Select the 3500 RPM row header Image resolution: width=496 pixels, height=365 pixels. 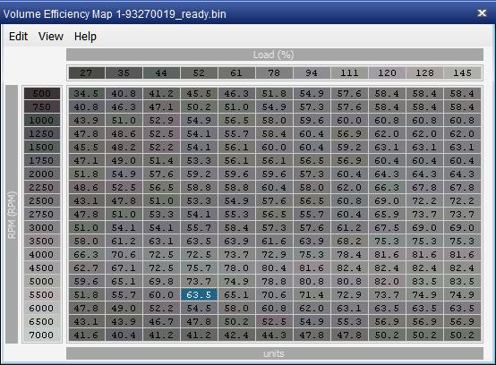pos(42,242)
